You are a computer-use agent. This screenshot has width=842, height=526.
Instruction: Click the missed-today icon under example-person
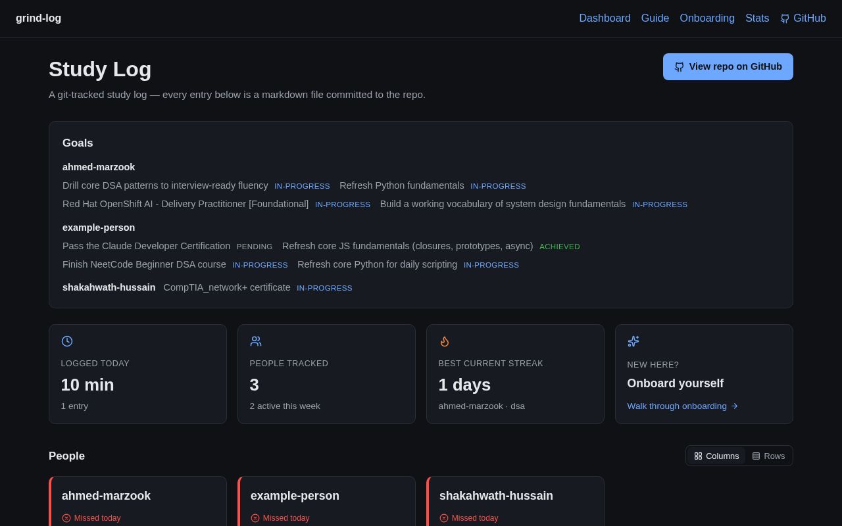pos(255,518)
